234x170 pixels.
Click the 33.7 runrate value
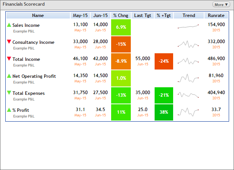point(216,110)
